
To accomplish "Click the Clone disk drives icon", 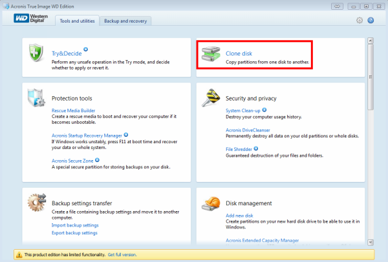I will (211, 54).
